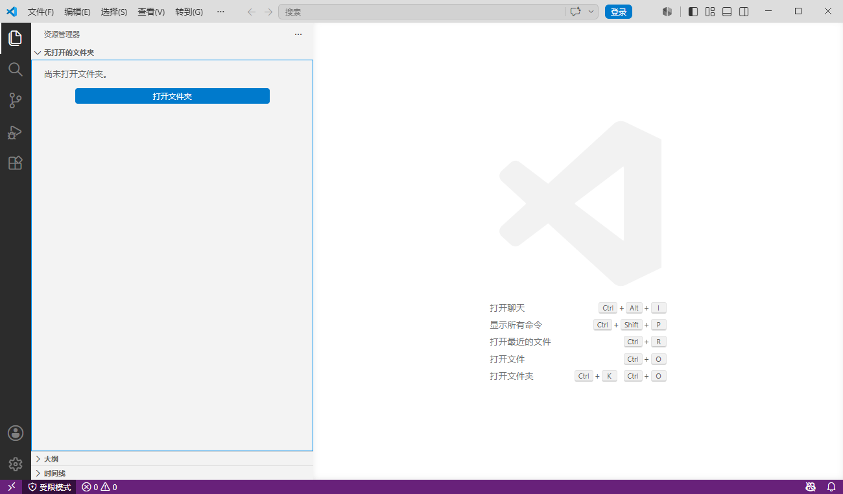Click the 受限模式 status bar entry
Image resolution: width=843 pixels, height=494 pixels.
50,487
